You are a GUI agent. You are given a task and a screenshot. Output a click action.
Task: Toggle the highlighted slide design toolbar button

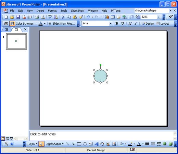pos(12,24)
